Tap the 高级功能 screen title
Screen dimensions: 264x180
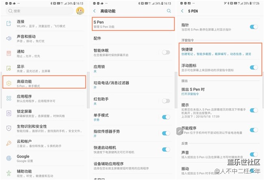point(108,11)
